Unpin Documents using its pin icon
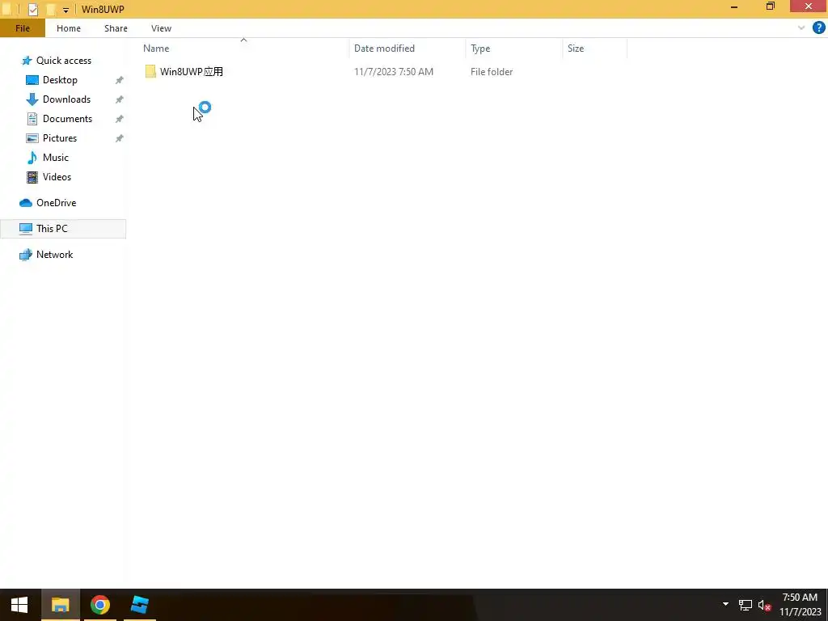 click(x=120, y=119)
